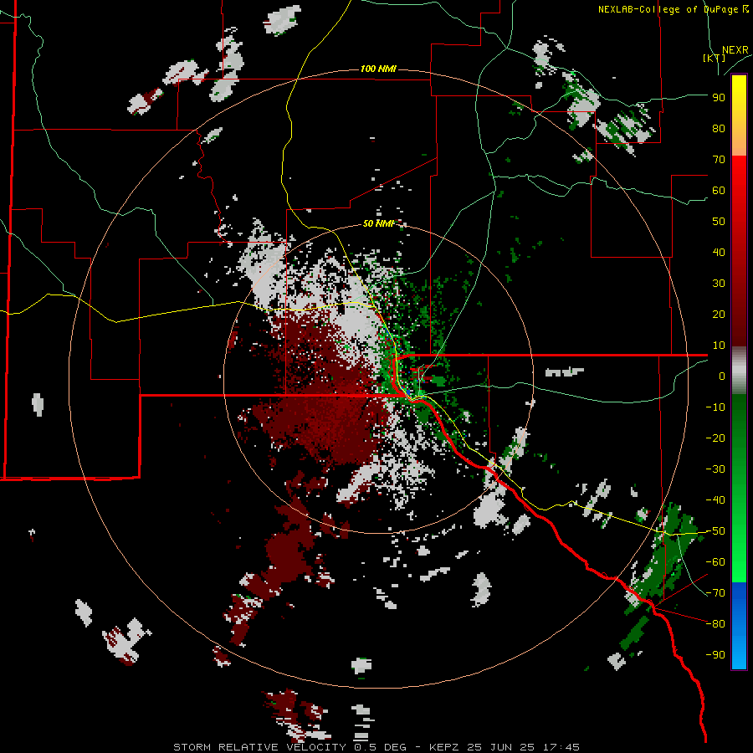Click the 10 value on the velocity scale
Image resolution: width=753 pixels, height=753 pixels.
719,346
